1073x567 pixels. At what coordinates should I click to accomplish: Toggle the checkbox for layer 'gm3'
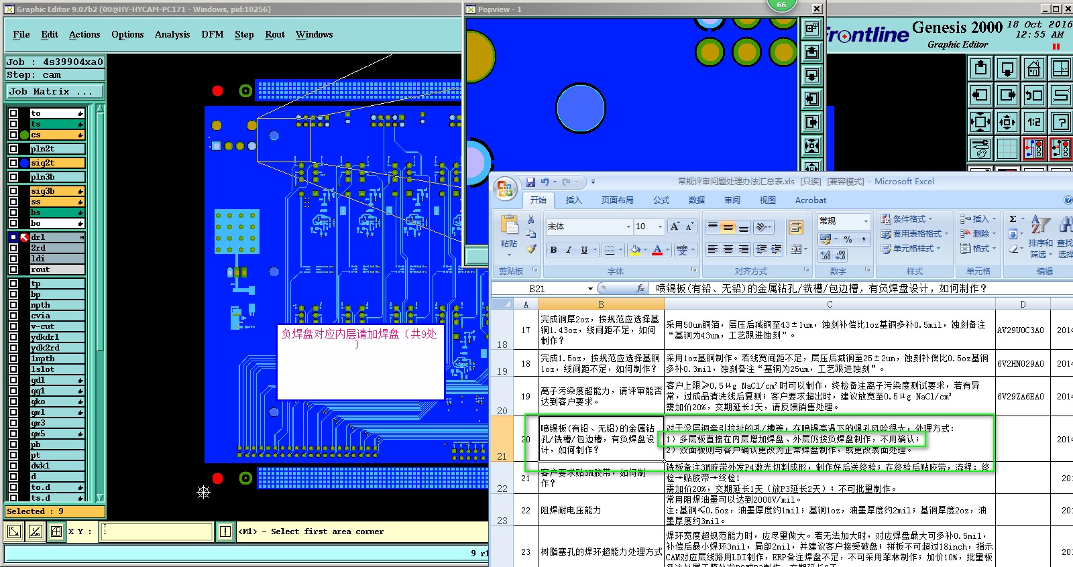pyautogui.click(x=13, y=423)
